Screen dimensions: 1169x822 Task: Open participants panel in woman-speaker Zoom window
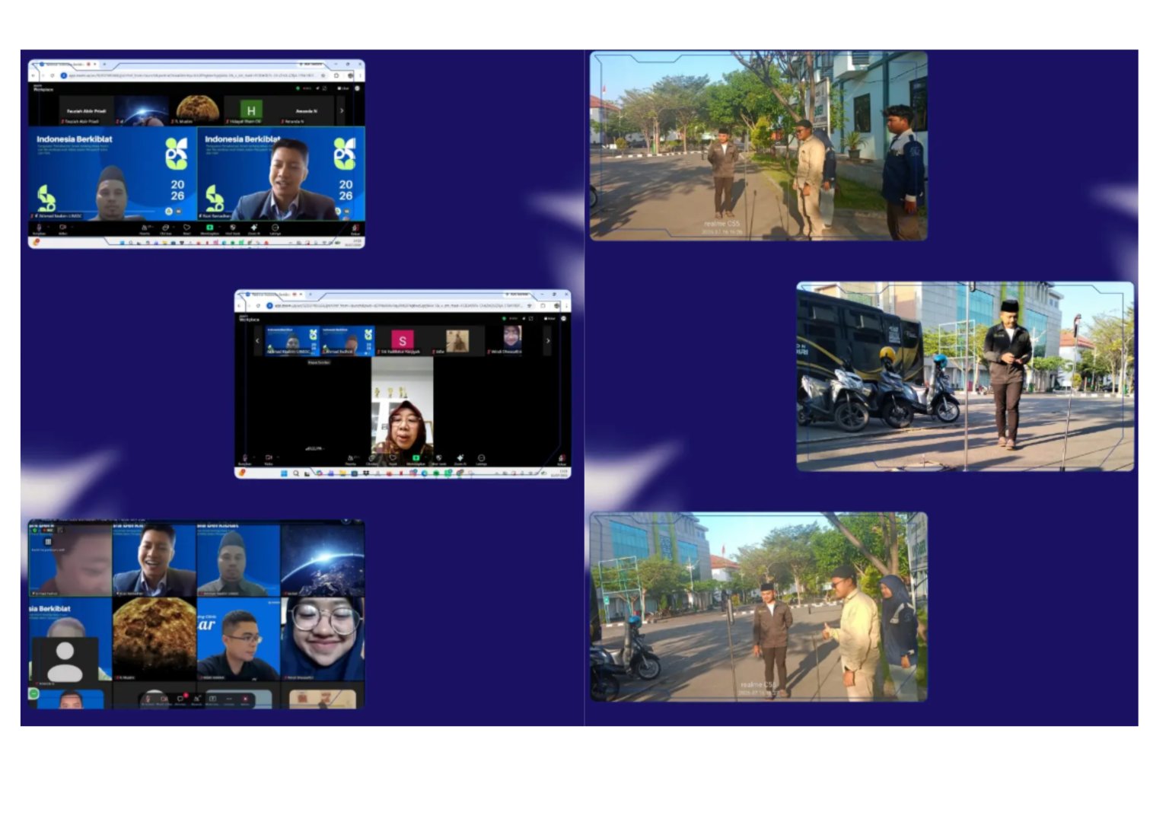[351, 459]
